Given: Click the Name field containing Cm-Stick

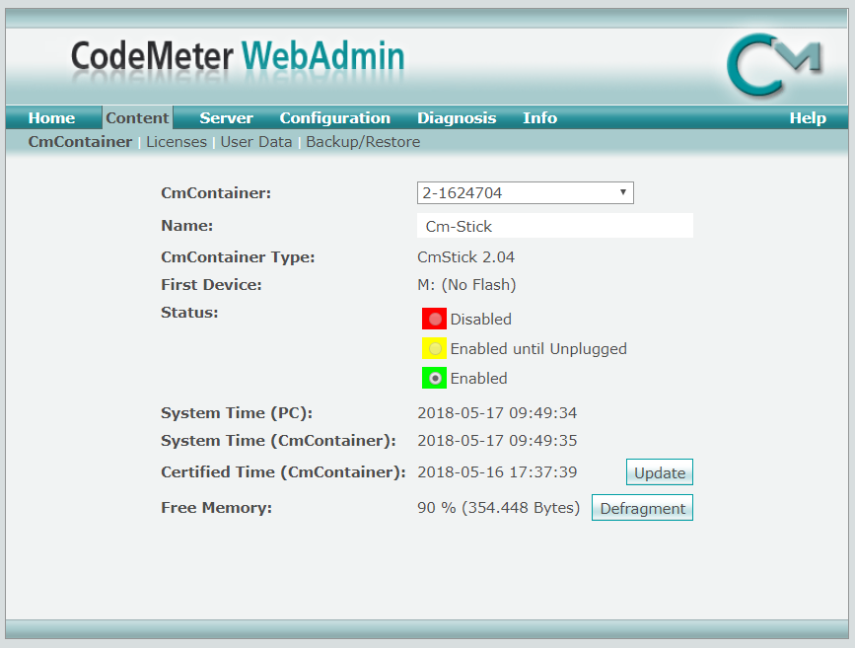Looking at the screenshot, I should click(554, 227).
